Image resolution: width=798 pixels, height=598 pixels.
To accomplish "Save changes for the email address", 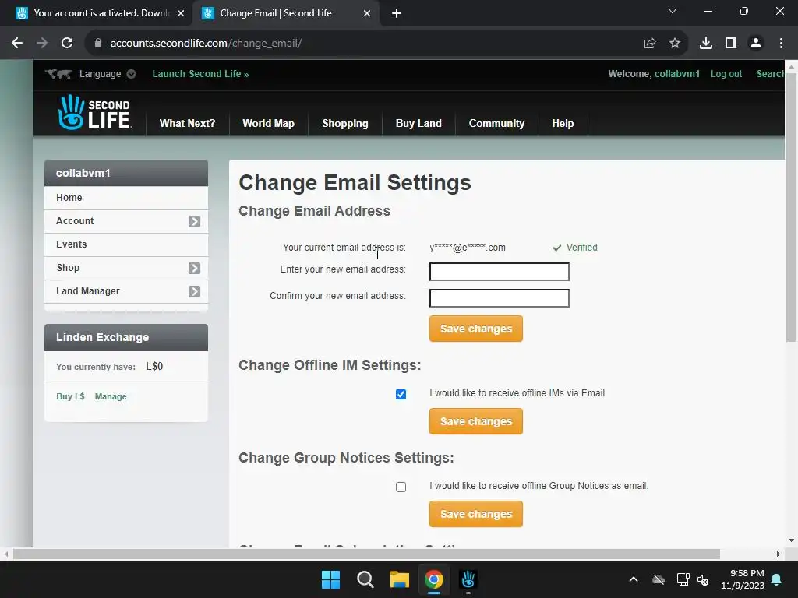I will [476, 329].
